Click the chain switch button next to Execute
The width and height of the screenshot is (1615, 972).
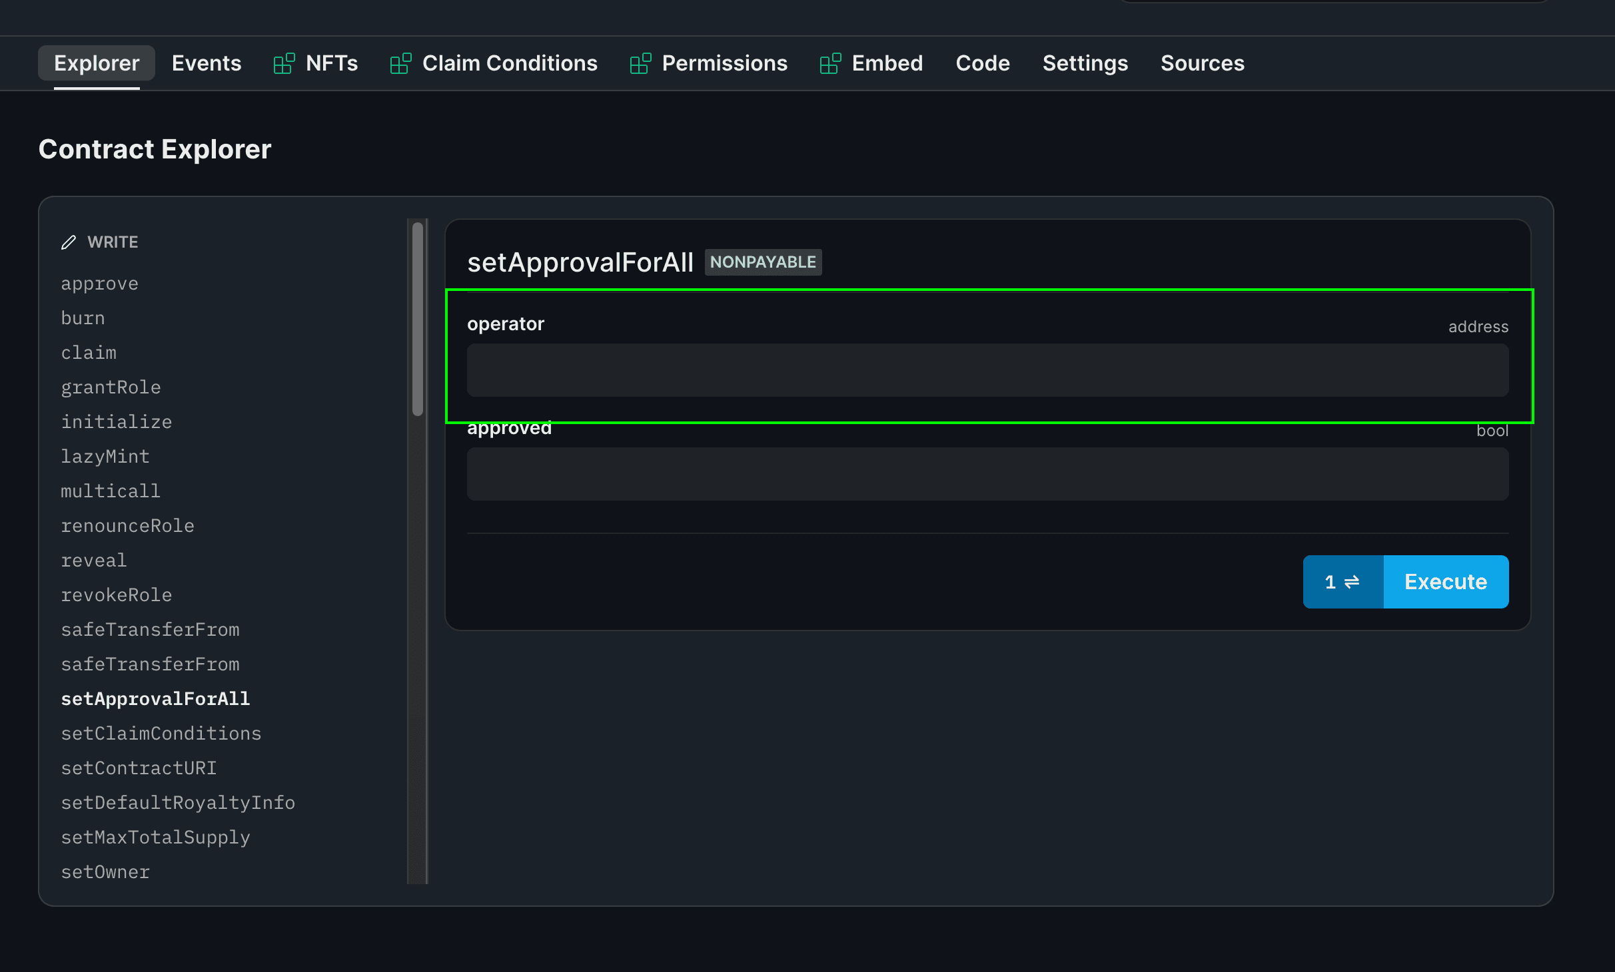pyautogui.click(x=1343, y=582)
